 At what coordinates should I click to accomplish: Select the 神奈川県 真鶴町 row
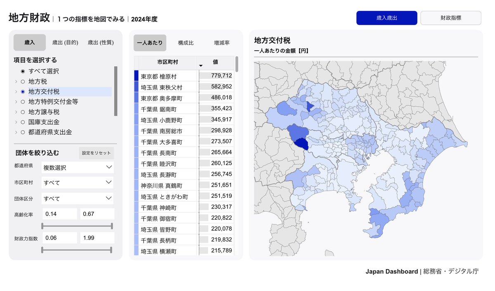[x=184, y=185]
